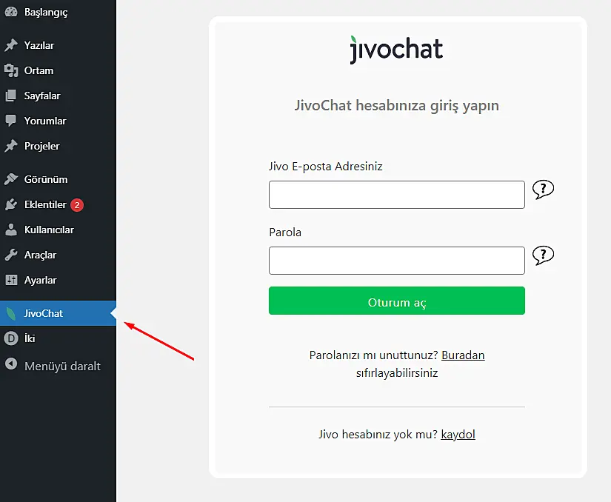Go to Kullanıcılar menu
The image size is (611, 502).
tap(58, 230)
